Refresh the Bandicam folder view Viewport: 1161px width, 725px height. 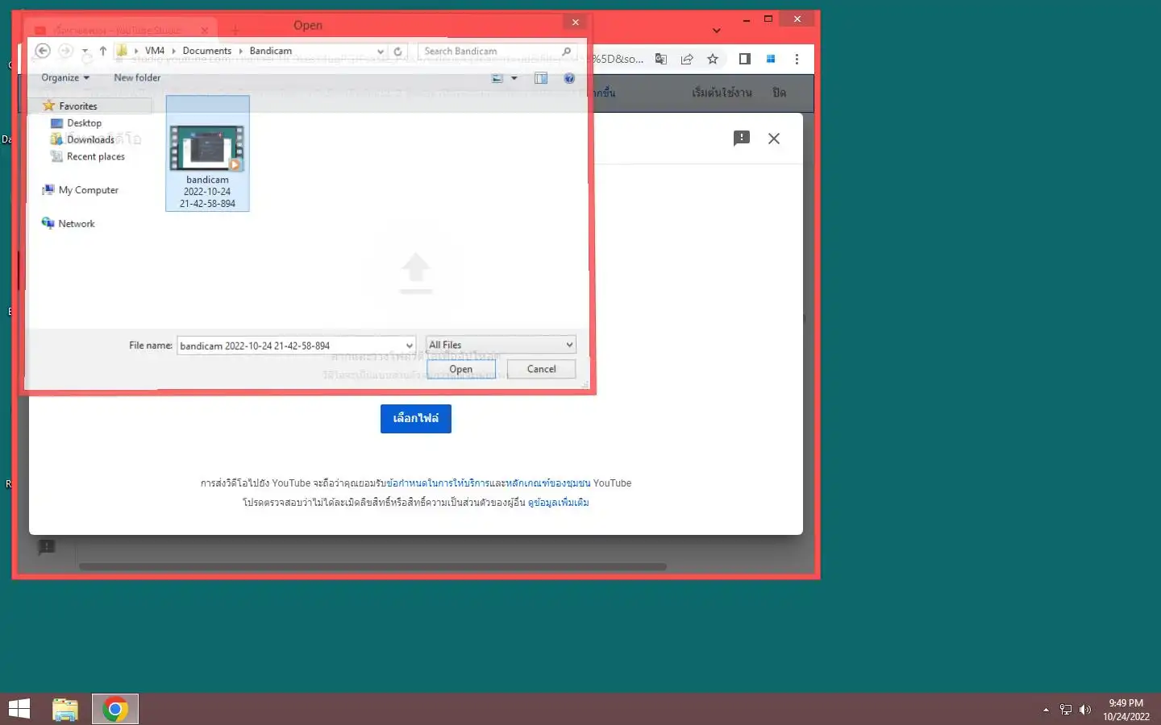point(397,51)
